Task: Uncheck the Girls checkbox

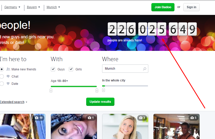Action: point(71,69)
